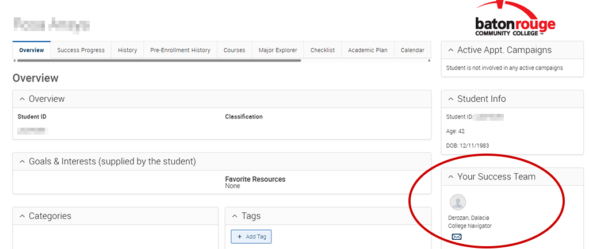Screen dimensions: 589x249
Task: Click the Classification label
Action: coord(244,117)
